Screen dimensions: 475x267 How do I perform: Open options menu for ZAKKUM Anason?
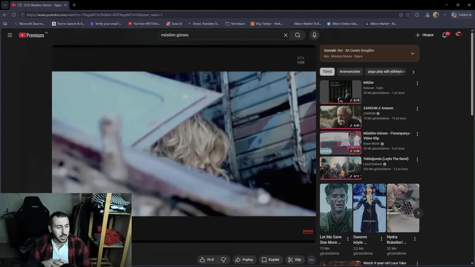[x=417, y=109]
